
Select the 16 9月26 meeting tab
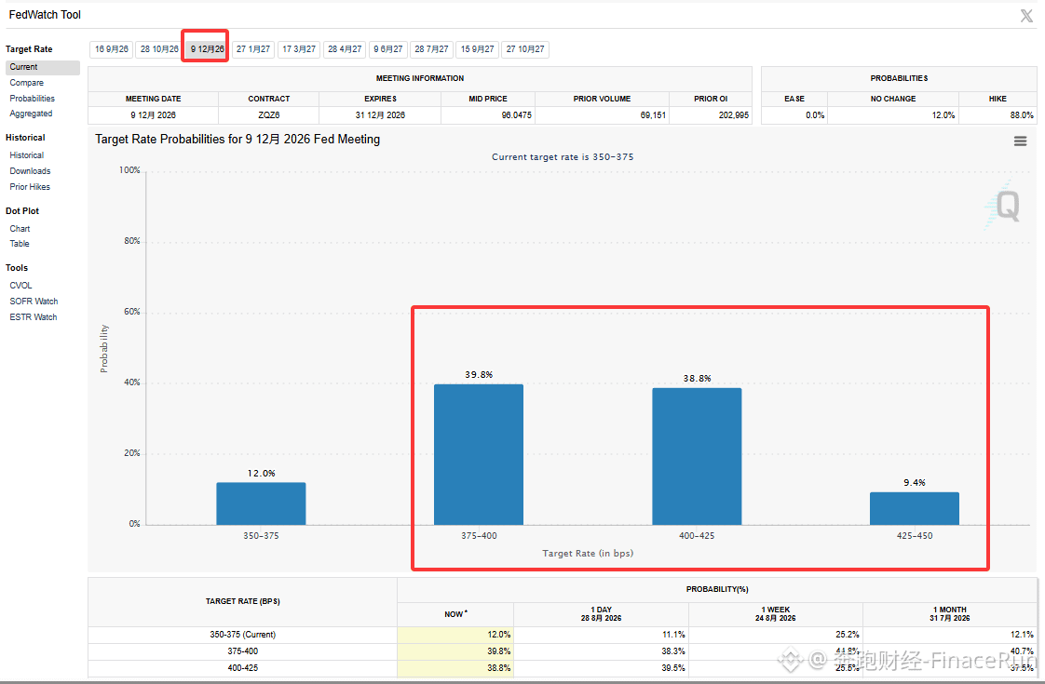(111, 49)
